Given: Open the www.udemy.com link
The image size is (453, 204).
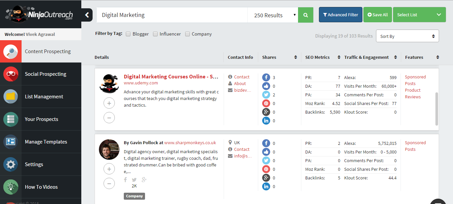Looking at the screenshot, I should coord(141,83).
